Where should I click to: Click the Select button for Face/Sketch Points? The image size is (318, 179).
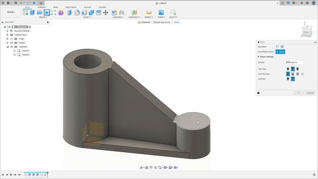coord(280,52)
